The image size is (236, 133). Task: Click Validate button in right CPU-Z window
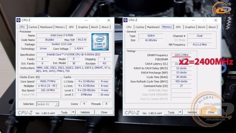192,112
